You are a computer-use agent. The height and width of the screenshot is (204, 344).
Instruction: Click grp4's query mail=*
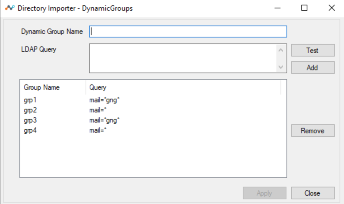pyautogui.click(x=98, y=130)
